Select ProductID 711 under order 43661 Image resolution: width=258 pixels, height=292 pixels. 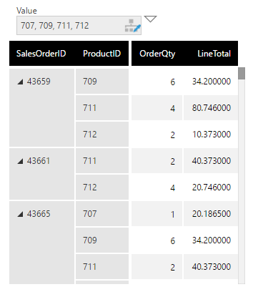(102, 161)
